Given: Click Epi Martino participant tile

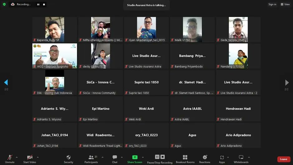Looking at the screenshot, I should coord(101,109).
